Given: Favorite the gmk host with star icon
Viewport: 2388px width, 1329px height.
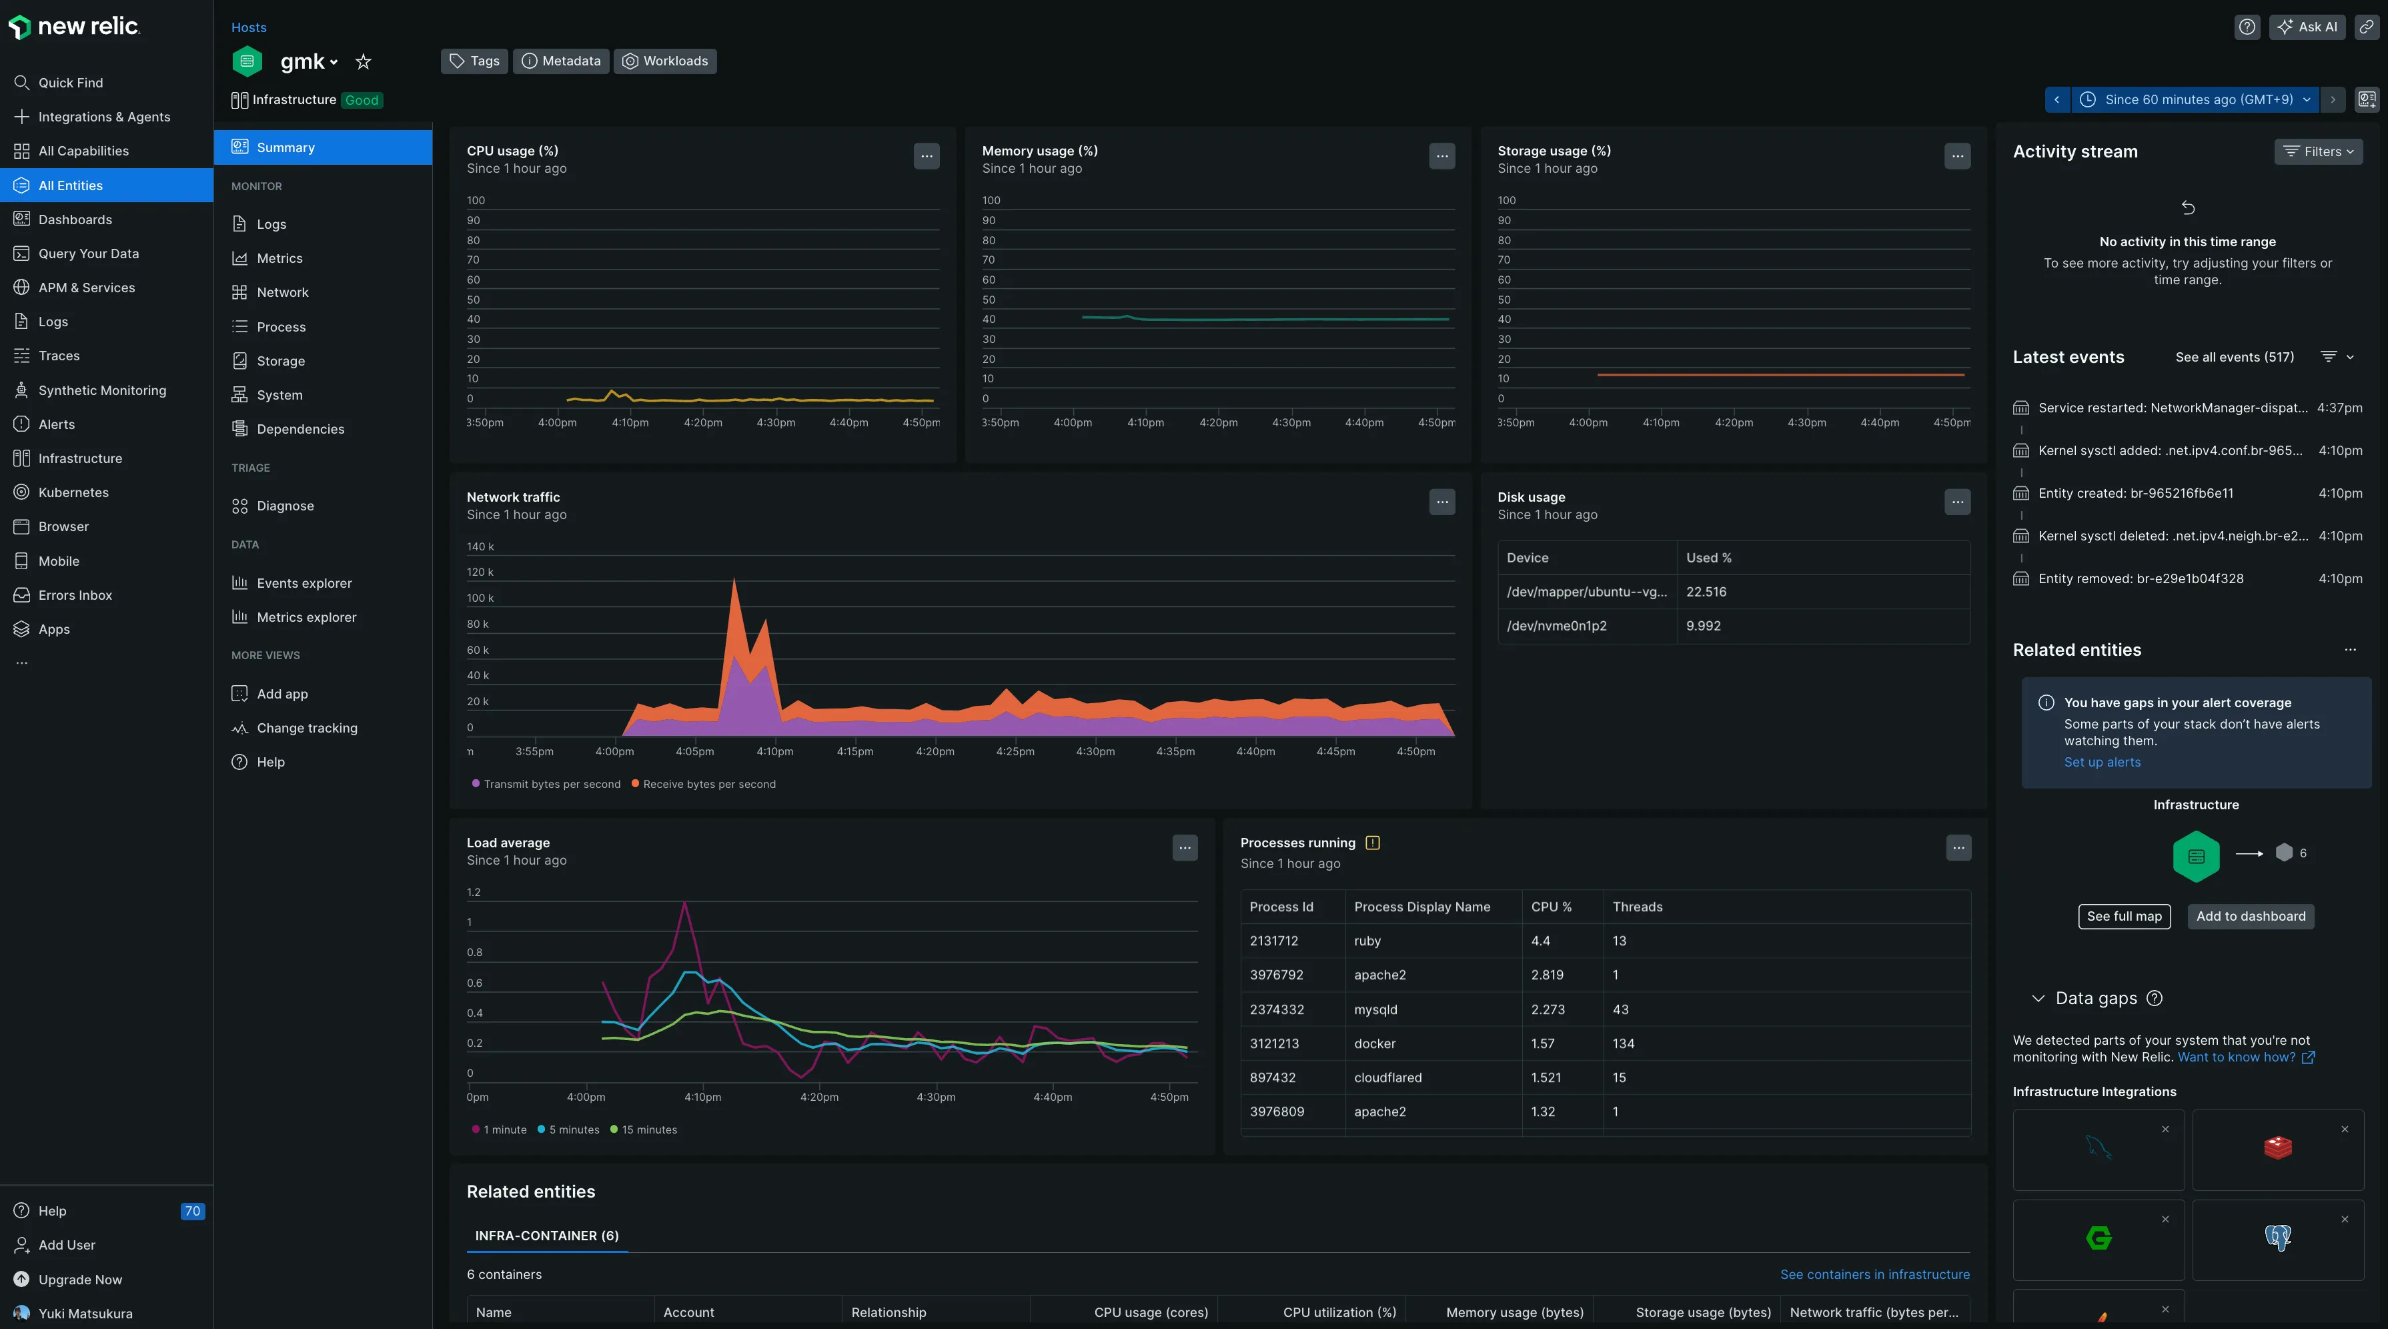Looking at the screenshot, I should [x=364, y=62].
